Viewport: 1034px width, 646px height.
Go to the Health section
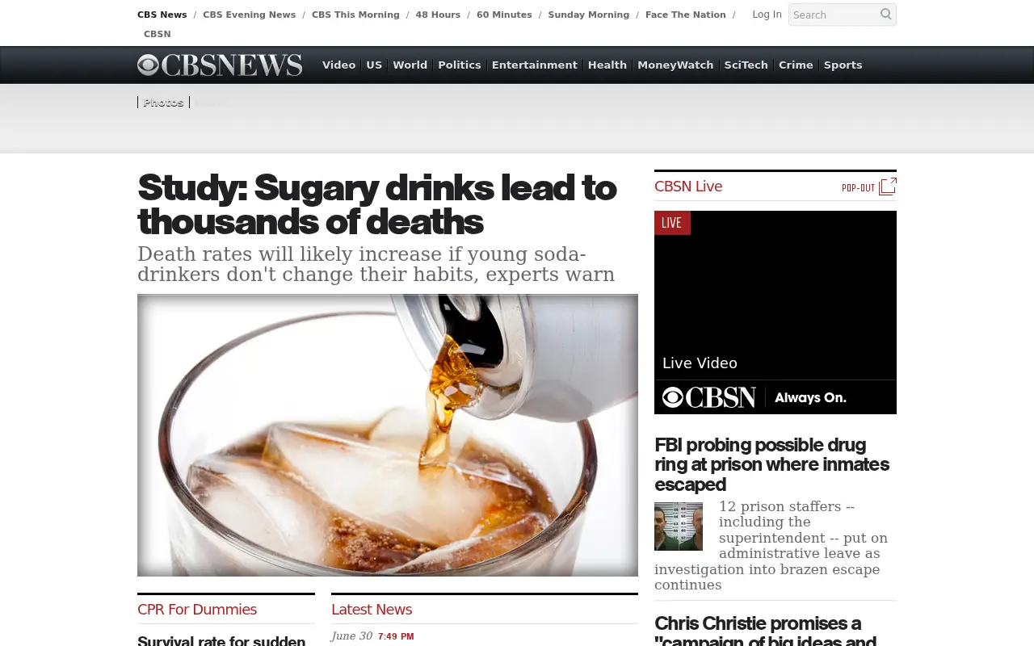(x=607, y=65)
